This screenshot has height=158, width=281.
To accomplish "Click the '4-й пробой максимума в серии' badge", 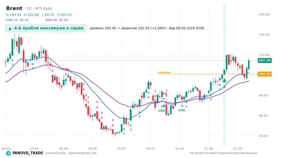I will pos(46,28).
